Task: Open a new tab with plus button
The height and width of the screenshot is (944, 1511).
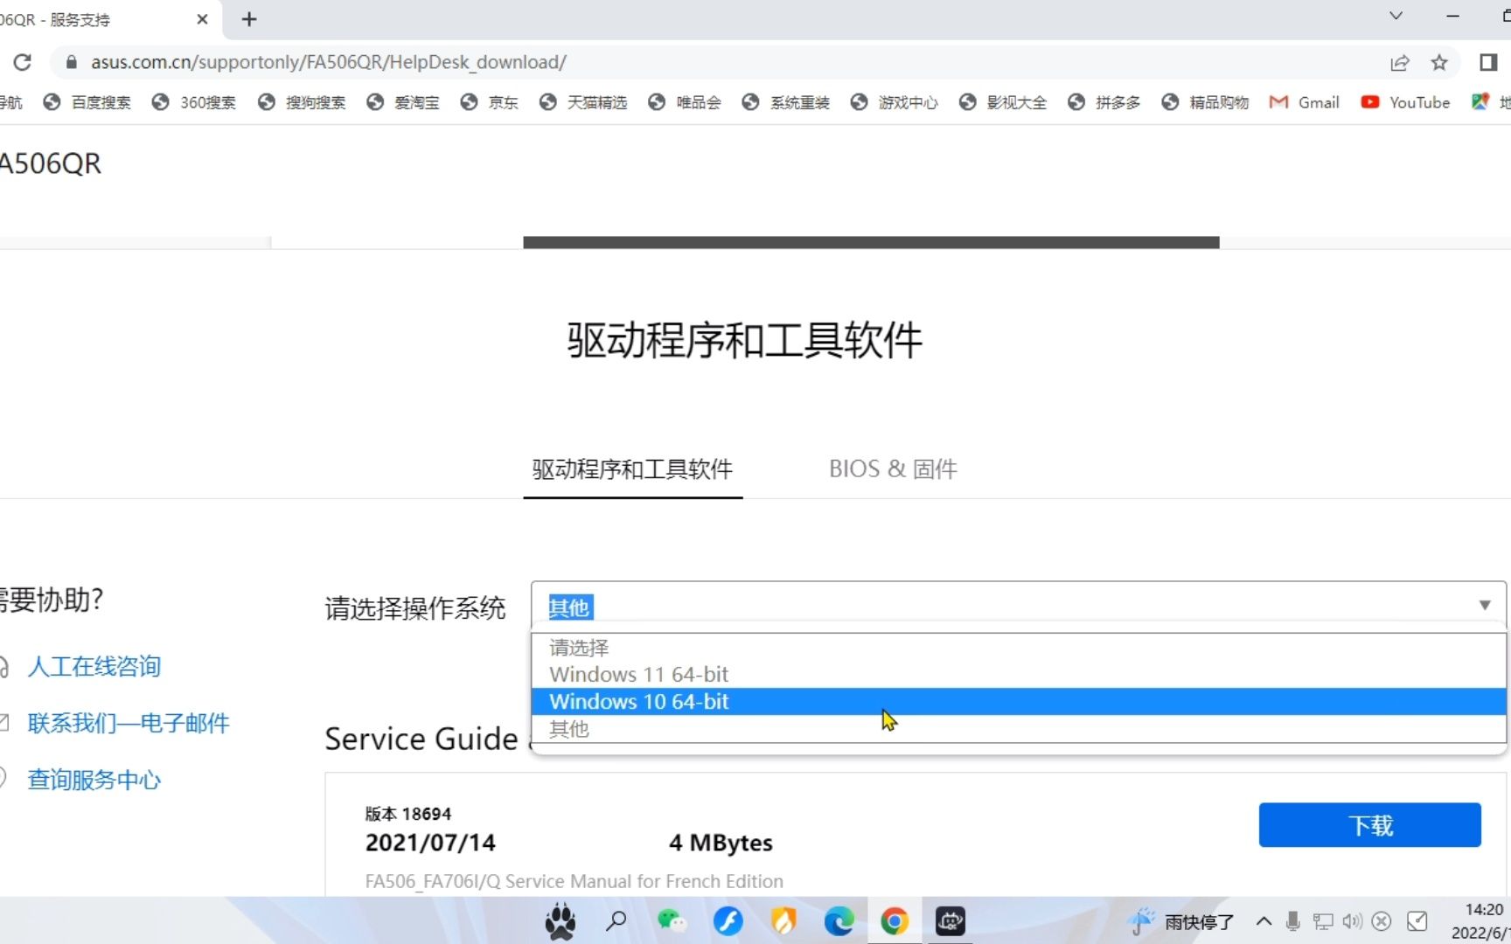Action: click(249, 19)
